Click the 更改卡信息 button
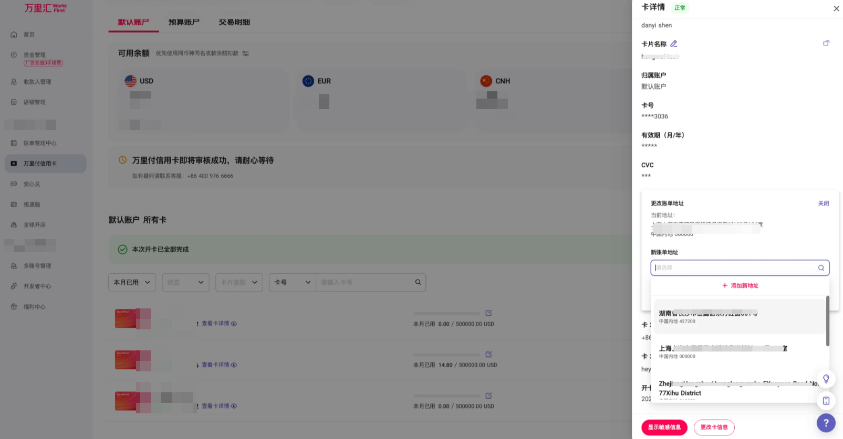This screenshot has height=439, width=843. point(714,427)
